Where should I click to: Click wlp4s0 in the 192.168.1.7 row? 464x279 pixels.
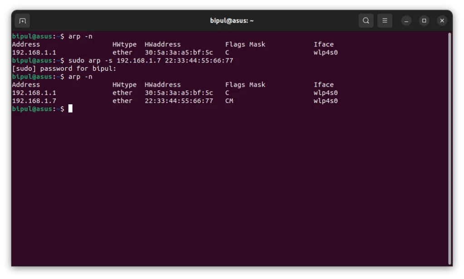pyautogui.click(x=325, y=101)
